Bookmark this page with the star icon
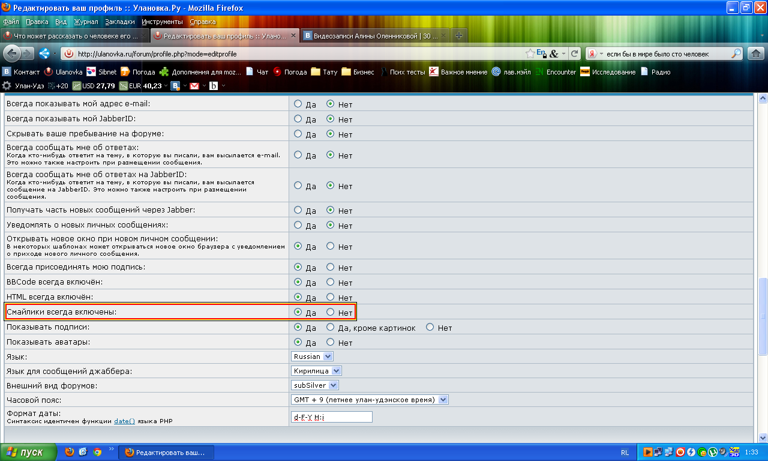Screen dimensions: 768x461 (x=530, y=53)
